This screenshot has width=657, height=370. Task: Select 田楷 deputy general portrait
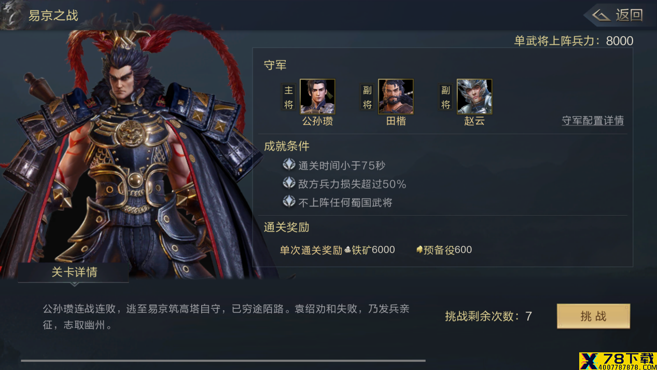396,97
